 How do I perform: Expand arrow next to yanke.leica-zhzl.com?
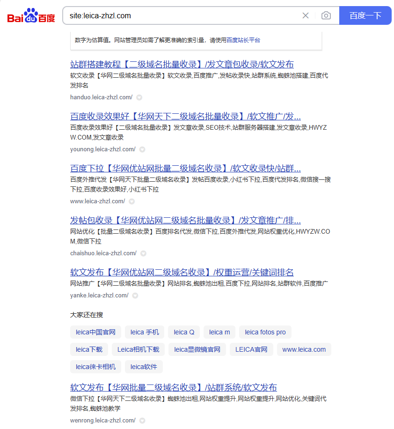[135, 296]
